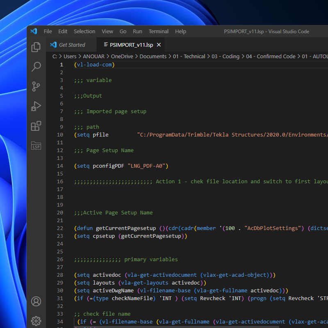Image resolution: width=328 pixels, height=328 pixels.
Task: Expand the 03 - Coding breadcrumb
Action: 225,57
